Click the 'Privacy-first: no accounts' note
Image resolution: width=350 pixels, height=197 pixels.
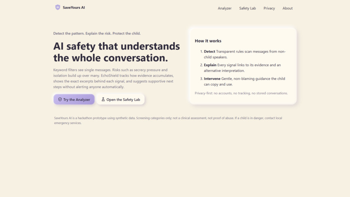click(241, 93)
